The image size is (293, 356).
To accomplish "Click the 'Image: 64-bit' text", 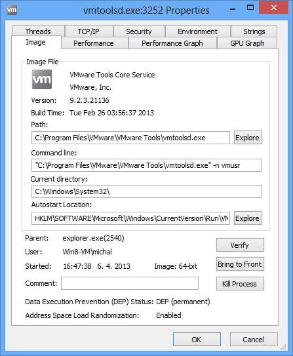I will point(176,266).
